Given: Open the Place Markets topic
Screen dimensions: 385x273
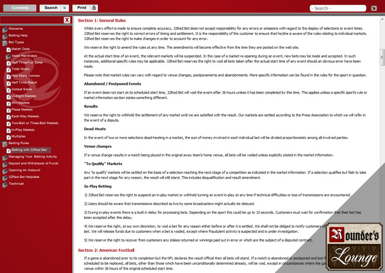Looking at the screenshot, I should click(22, 109).
